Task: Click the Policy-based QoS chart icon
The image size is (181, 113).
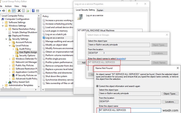Action: coord(10,82)
